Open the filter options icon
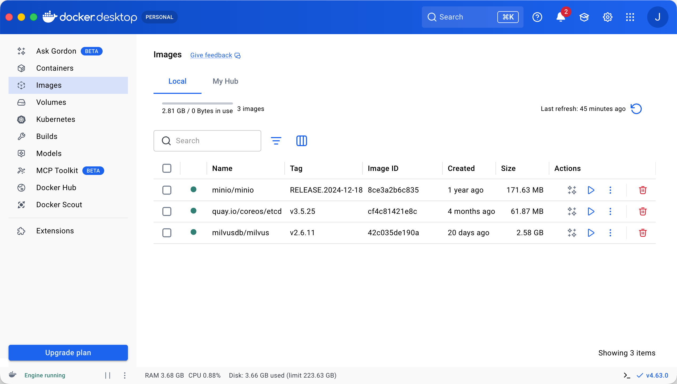This screenshot has height=384, width=677. (x=276, y=141)
